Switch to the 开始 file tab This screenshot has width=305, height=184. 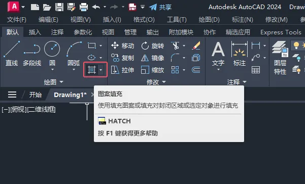(35, 95)
